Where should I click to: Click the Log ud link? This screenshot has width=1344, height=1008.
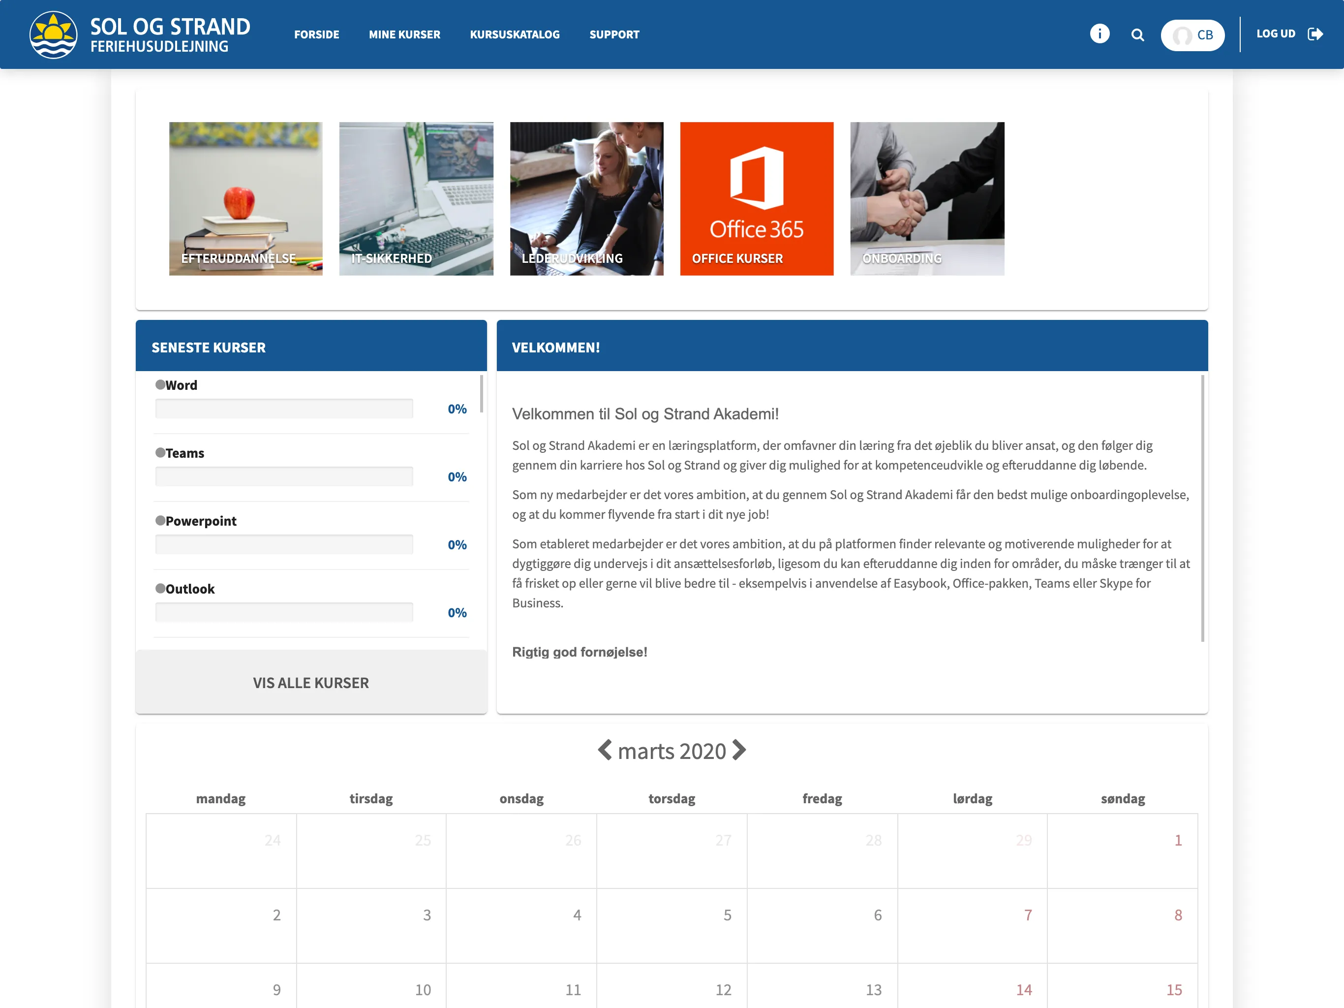tap(1275, 33)
